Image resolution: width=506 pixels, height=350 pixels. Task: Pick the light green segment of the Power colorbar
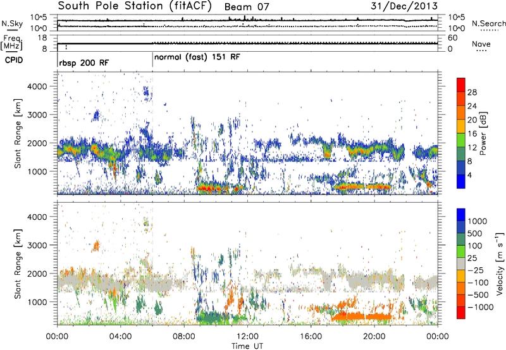(x=461, y=140)
